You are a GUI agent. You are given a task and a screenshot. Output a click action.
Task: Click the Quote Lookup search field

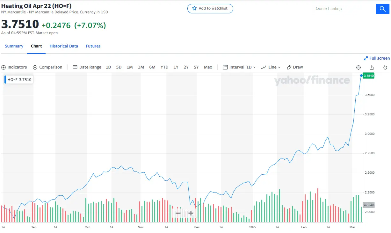[x=344, y=9]
